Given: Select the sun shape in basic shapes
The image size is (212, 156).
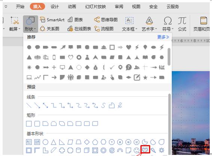Looking at the screenshot, I should pyautogui.click(x=161, y=150).
